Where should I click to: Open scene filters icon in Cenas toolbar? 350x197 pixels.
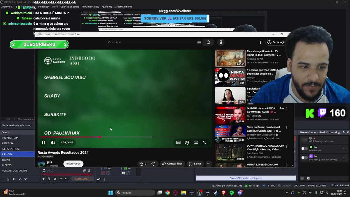[14, 179]
